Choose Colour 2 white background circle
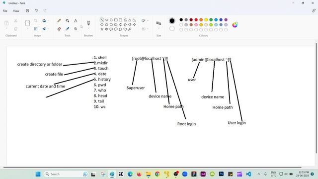The width and height of the screenshot is (318, 179). [172, 29]
